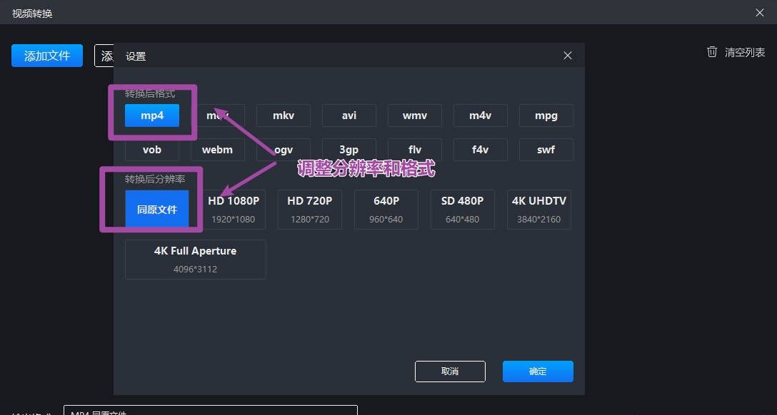777x415 pixels.
Task: Choose HD 1080P 1920*1080 resolution
Action: coord(234,209)
